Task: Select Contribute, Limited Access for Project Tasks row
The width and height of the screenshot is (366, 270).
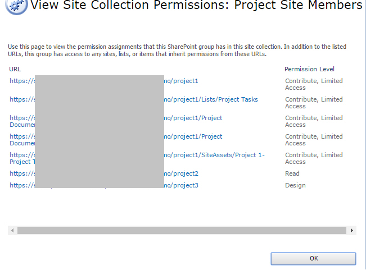Action: pos(314,103)
